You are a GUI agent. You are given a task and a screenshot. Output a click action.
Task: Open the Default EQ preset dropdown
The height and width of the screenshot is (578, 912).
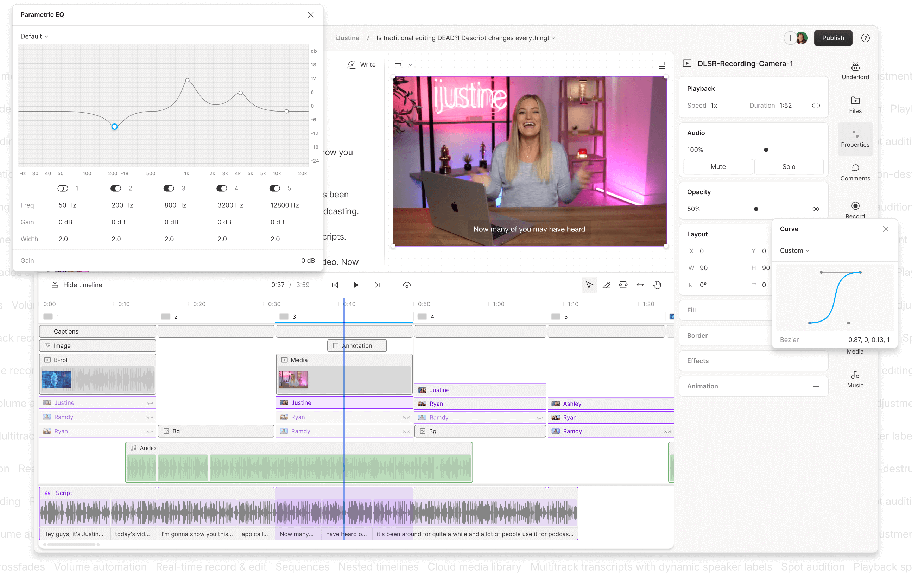[34, 36]
